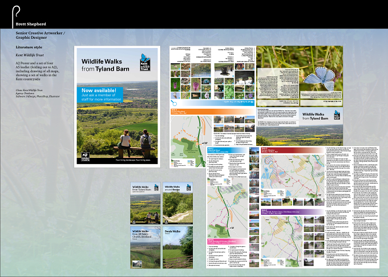
Task: Open the Swale Walks leaflet cover
Action: [177, 247]
